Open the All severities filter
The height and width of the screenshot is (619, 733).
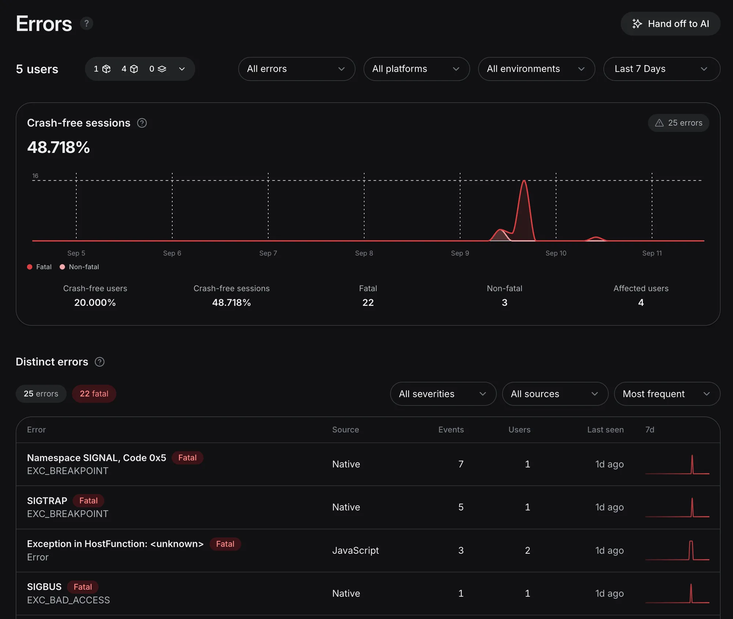tap(443, 394)
